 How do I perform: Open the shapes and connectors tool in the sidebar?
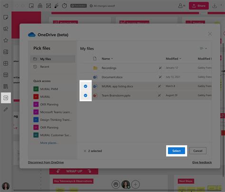click(6, 29)
